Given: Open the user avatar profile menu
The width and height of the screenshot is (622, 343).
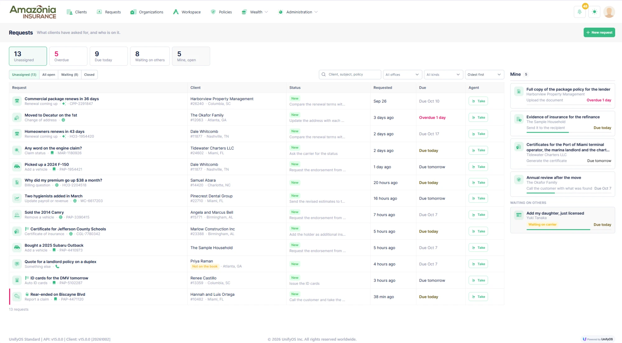Looking at the screenshot, I should pos(609,12).
